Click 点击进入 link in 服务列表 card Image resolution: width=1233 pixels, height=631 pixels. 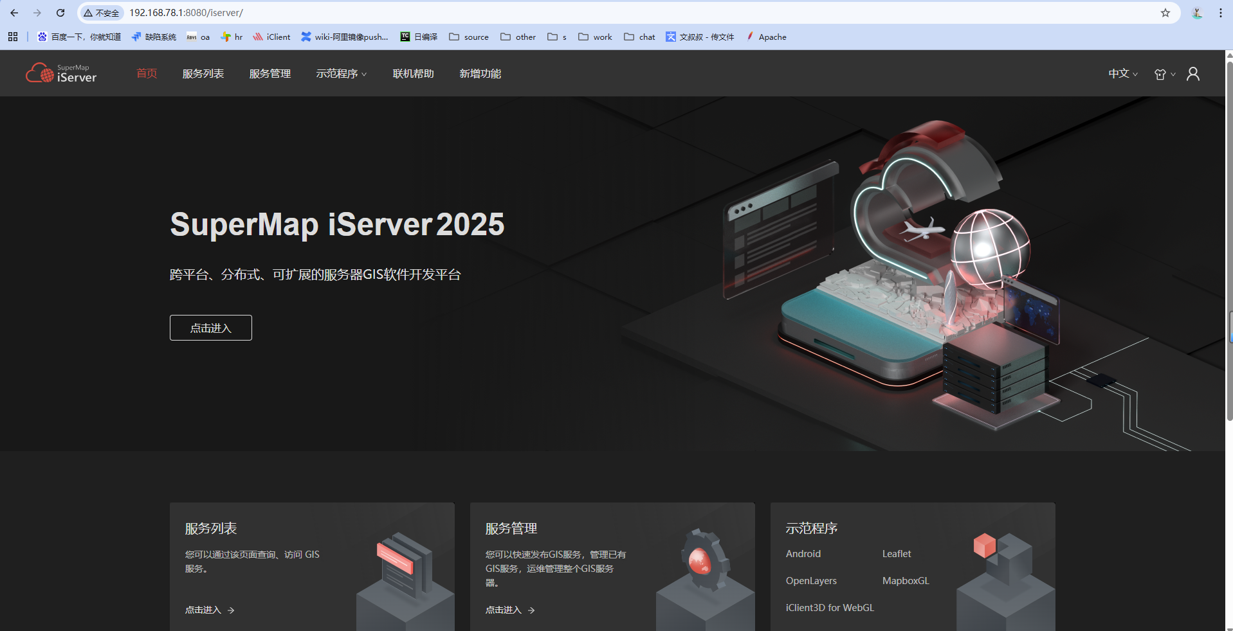210,610
